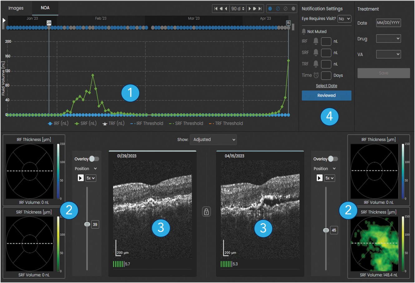Viewport: 415px width, 283px height.
Task: Click the IRF Thickness map above IRF Volume: 0 nL, beside the 01/29/2023 scan
Action: click(x=30, y=171)
